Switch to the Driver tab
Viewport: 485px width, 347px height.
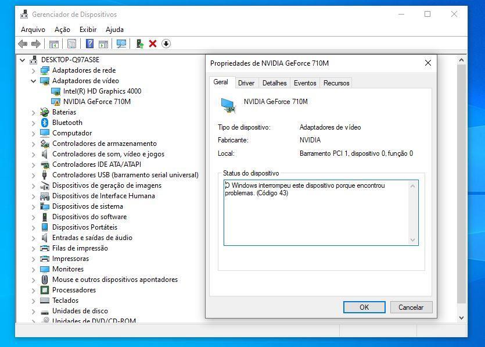click(246, 83)
